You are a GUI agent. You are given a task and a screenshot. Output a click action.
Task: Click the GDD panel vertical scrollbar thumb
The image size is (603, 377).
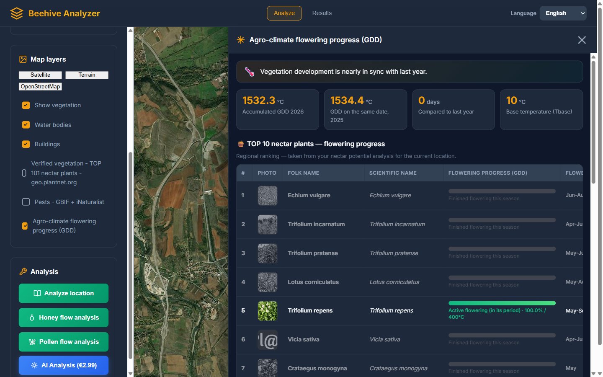593,122
